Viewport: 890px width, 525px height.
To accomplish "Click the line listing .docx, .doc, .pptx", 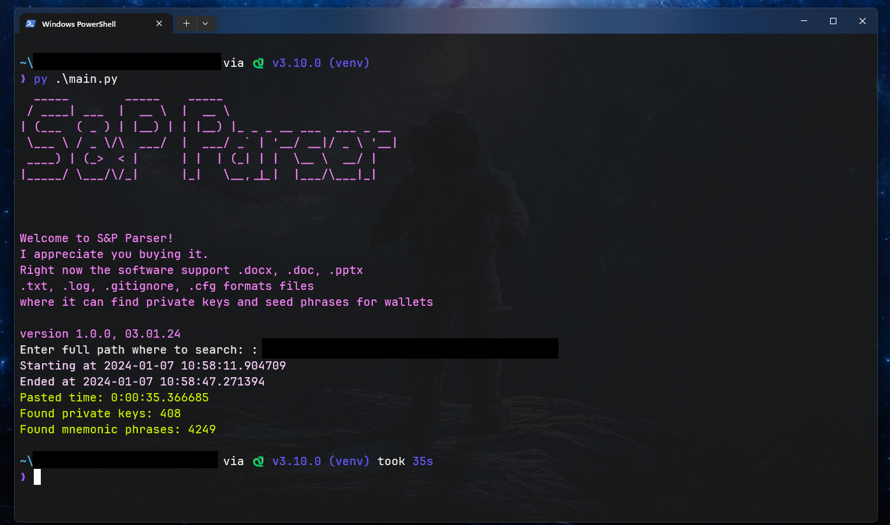I will pos(191,270).
